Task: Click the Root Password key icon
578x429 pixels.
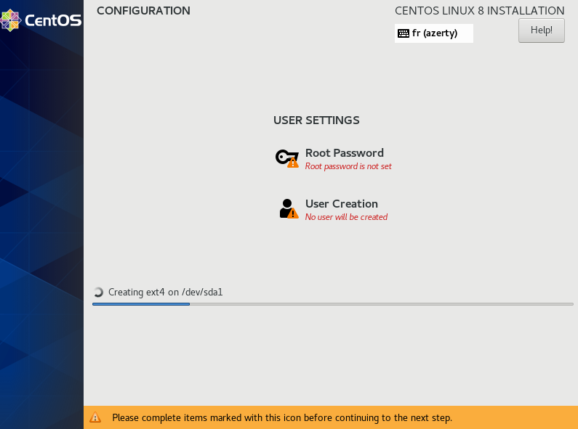Action: pos(284,157)
